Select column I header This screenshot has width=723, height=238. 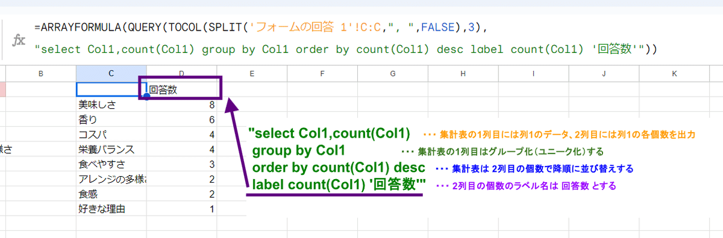pos(534,74)
